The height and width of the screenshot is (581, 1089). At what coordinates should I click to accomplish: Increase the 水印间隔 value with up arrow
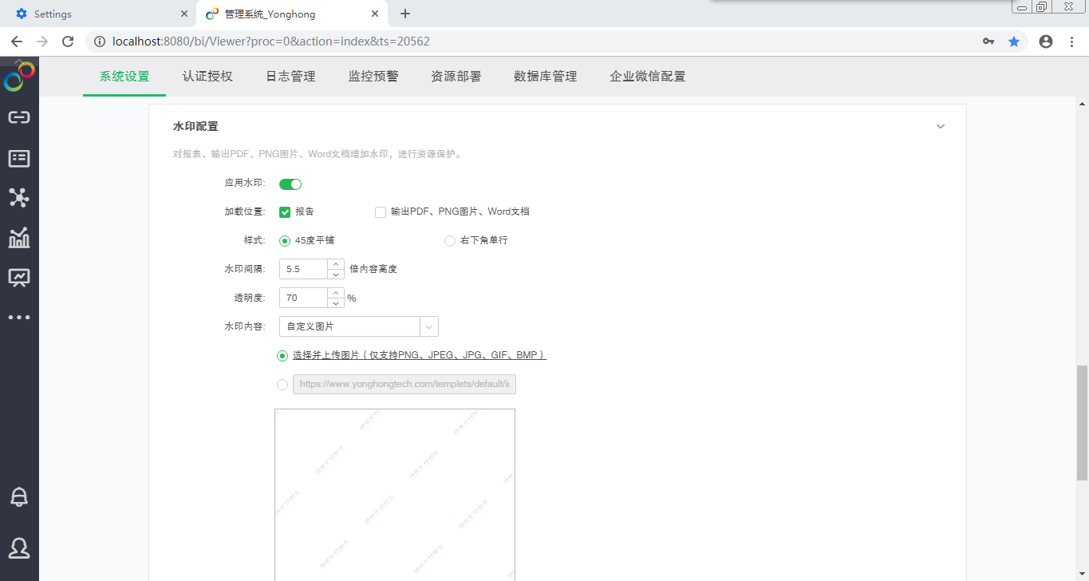click(x=336, y=264)
